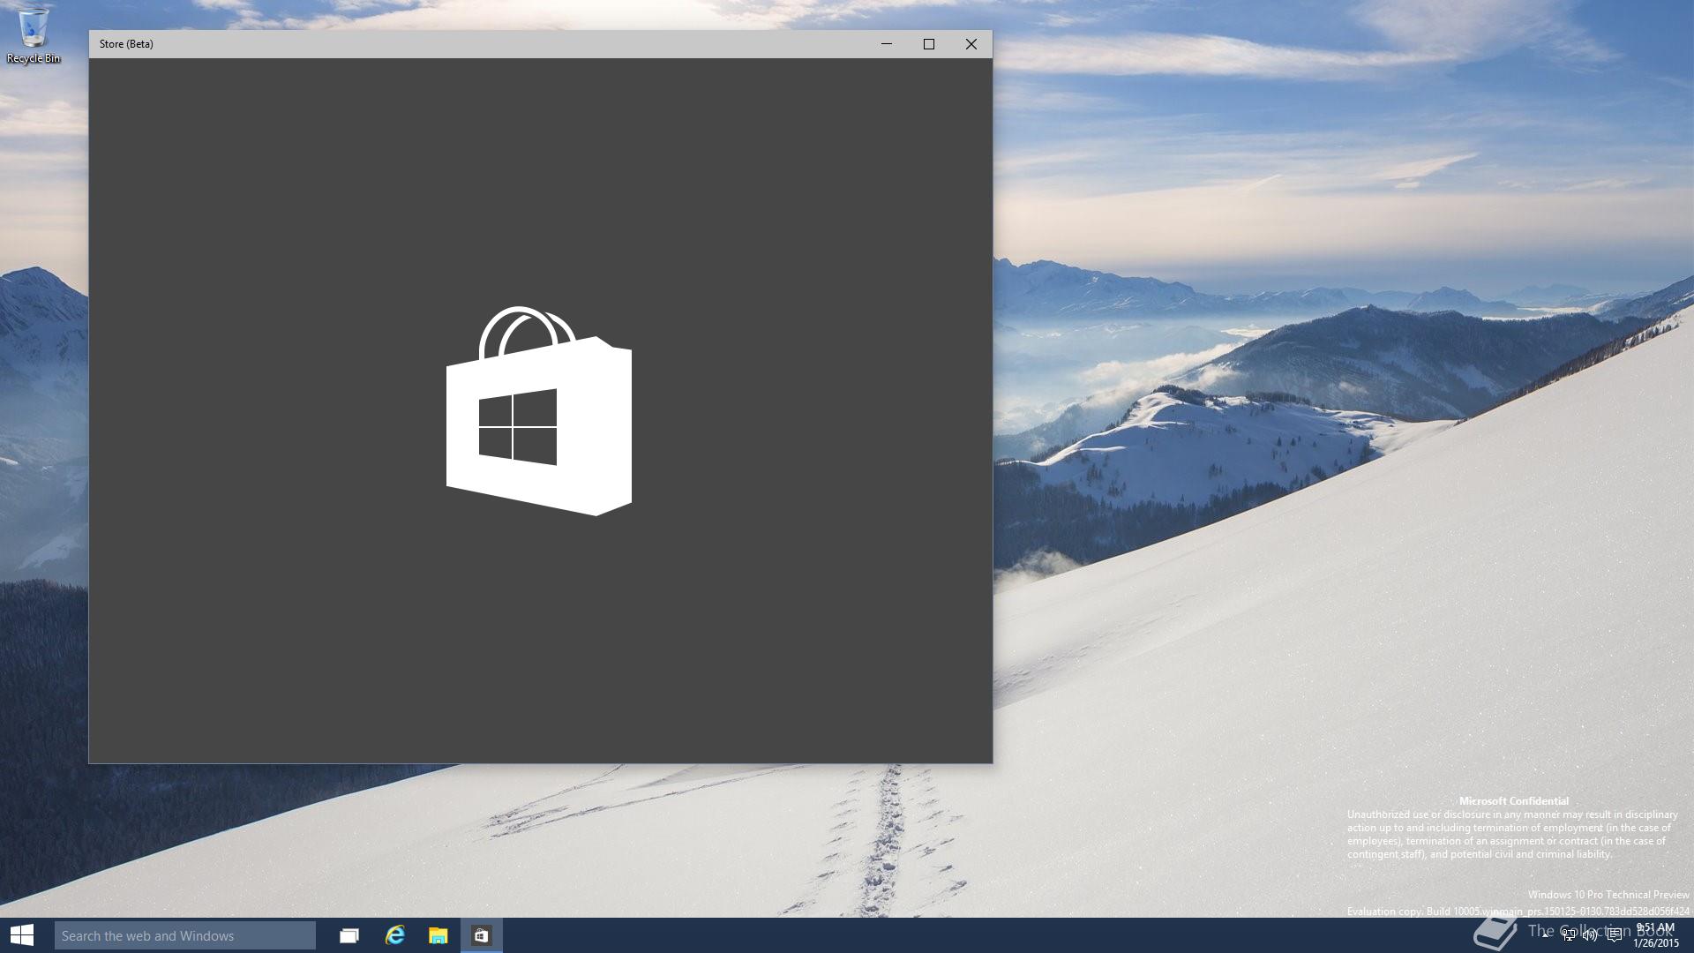Screen dimensions: 1694x953
Task: Open the network status tray icon
Action: pyautogui.click(x=1569, y=935)
